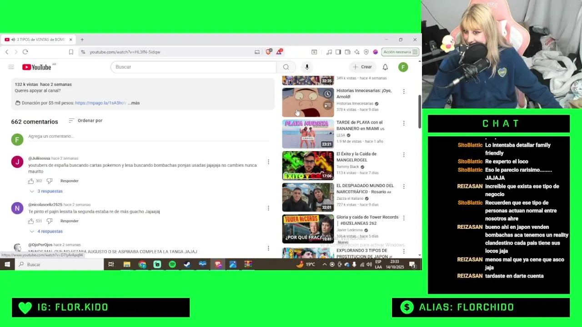Toggle Watch later on Historias Innecesarias thumbnail

(x=327, y=94)
